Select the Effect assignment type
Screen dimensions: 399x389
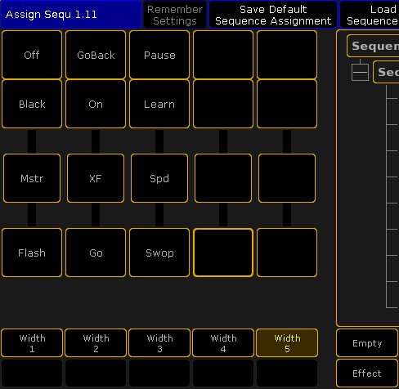[367, 373]
